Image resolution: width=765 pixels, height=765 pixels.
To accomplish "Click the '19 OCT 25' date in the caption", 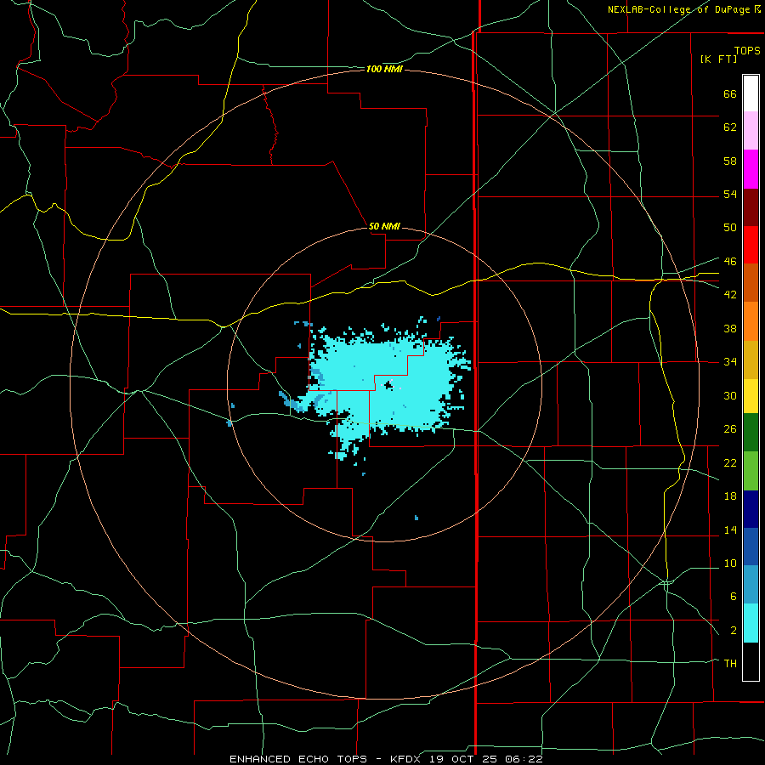I will [465, 759].
